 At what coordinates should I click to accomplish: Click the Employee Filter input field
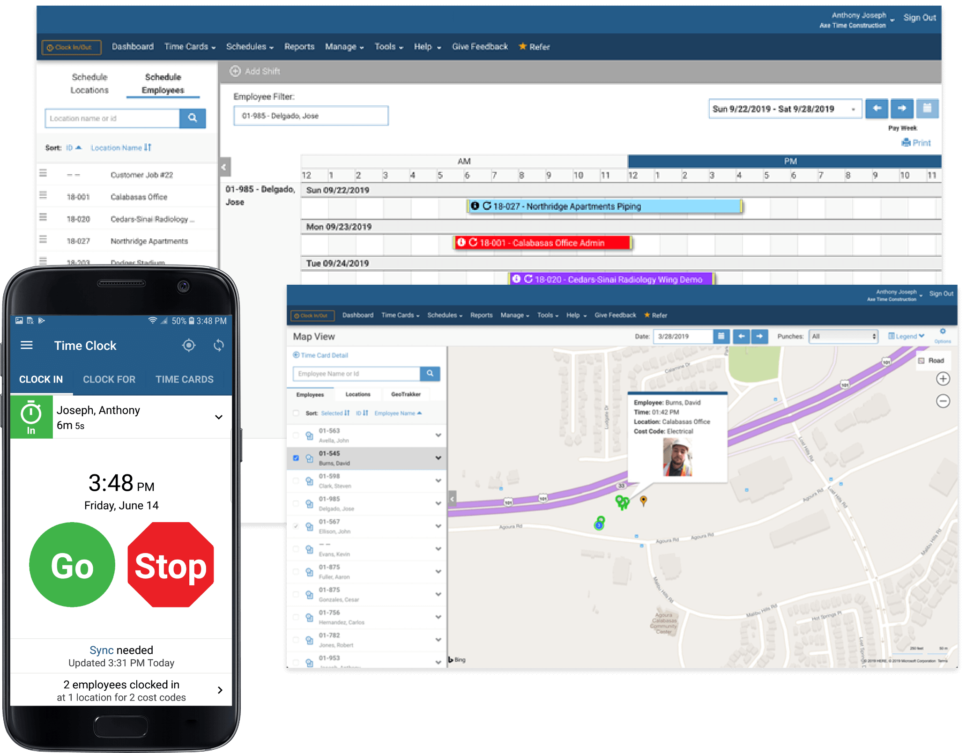tap(311, 116)
